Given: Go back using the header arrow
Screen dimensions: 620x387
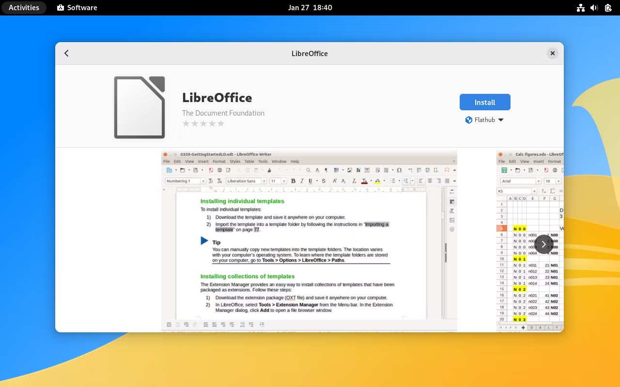Looking at the screenshot, I should pyautogui.click(x=67, y=53).
